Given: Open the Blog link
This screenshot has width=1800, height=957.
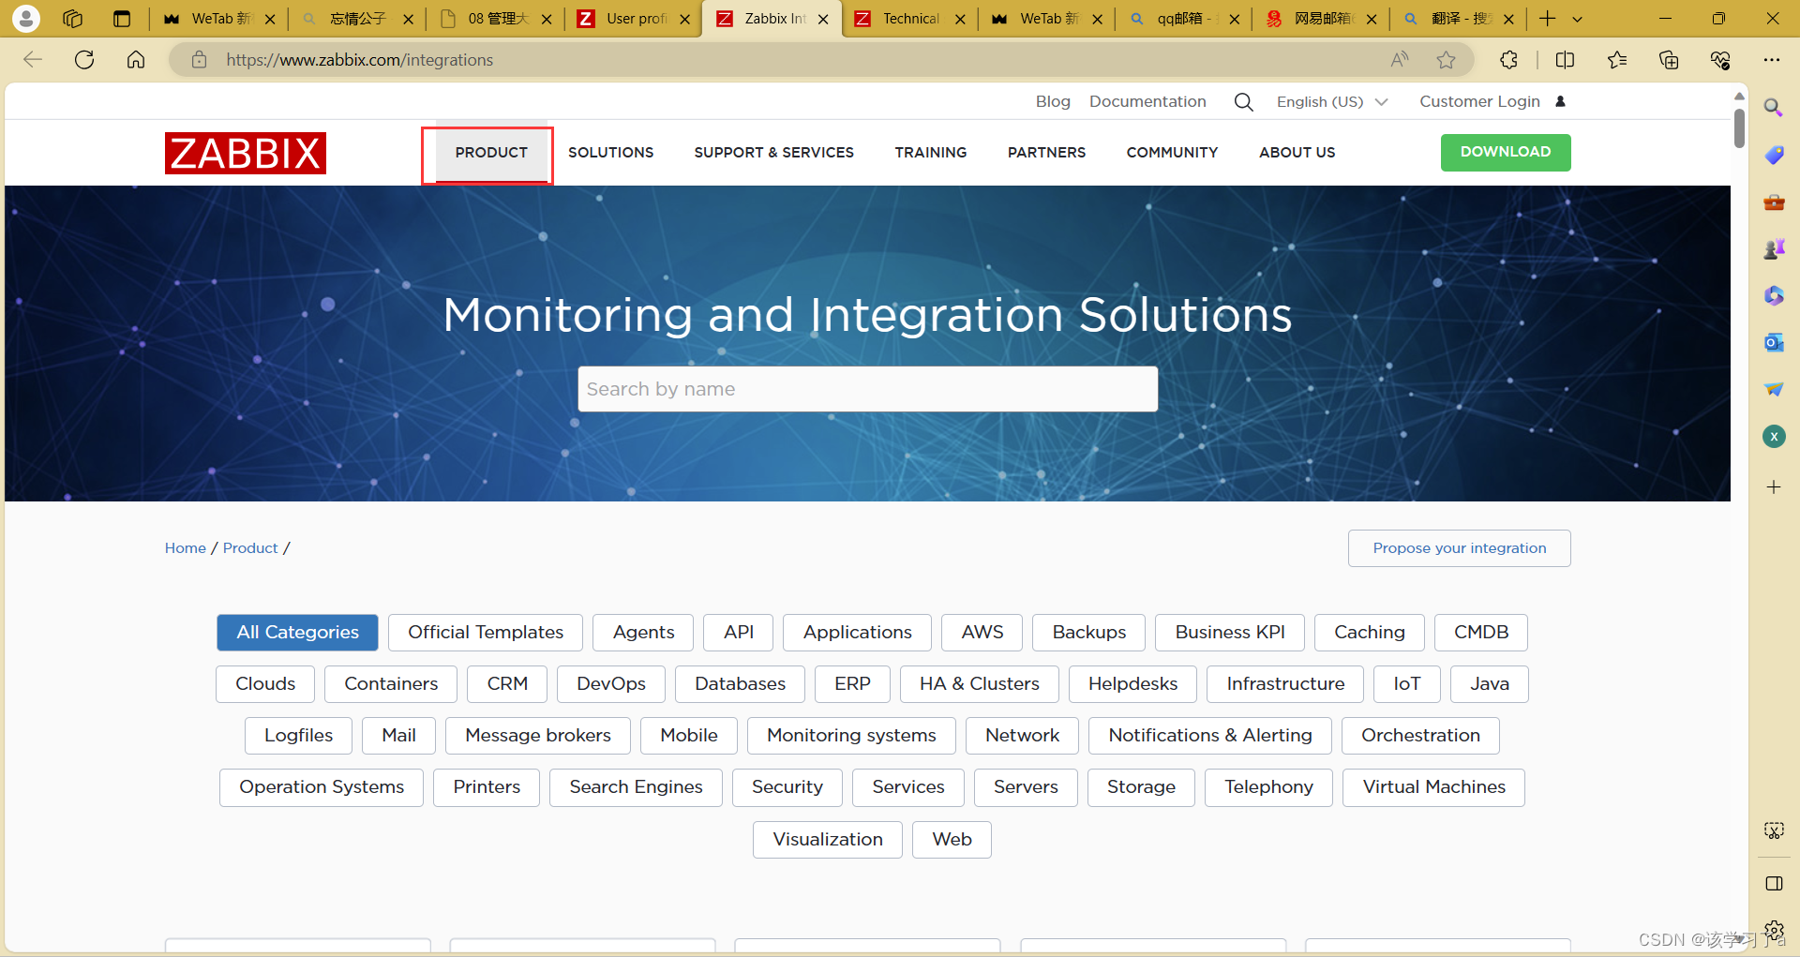Looking at the screenshot, I should tap(1053, 101).
